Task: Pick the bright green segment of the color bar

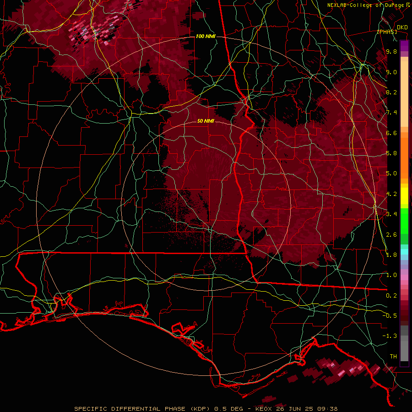Action: [404, 222]
